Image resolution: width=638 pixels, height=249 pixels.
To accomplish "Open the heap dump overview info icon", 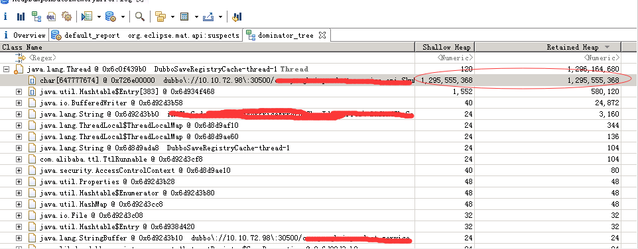I will (5, 17).
